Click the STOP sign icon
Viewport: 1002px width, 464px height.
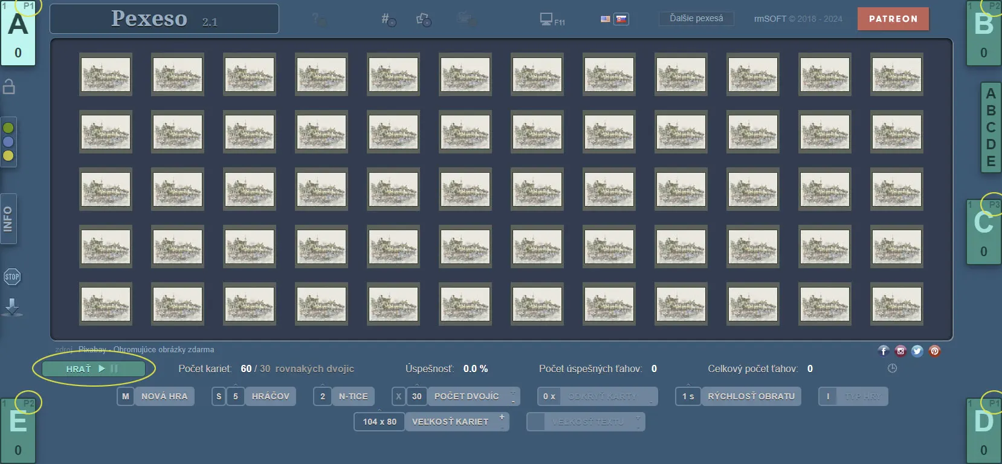click(12, 277)
